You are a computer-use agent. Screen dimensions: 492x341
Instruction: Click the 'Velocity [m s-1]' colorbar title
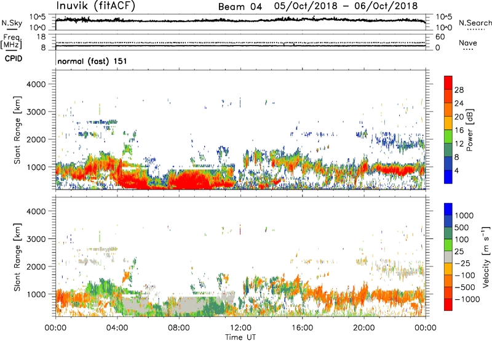pyautogui.click(x=486, y=257)
